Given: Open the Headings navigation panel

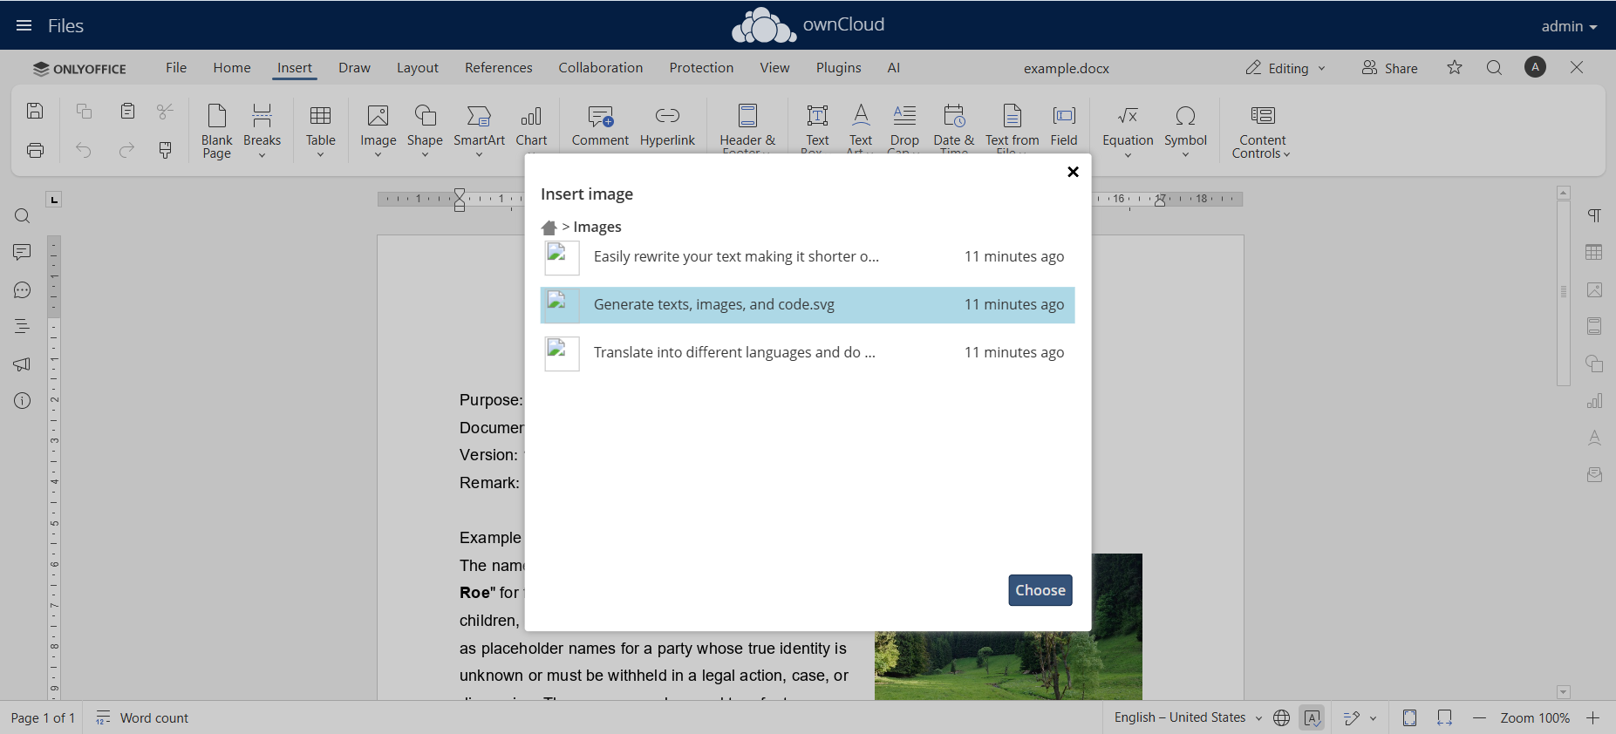Looking at the screenshot, I should coord(23,327).
